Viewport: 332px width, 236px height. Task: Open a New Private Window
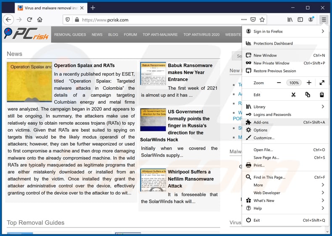tap(285, 63)
